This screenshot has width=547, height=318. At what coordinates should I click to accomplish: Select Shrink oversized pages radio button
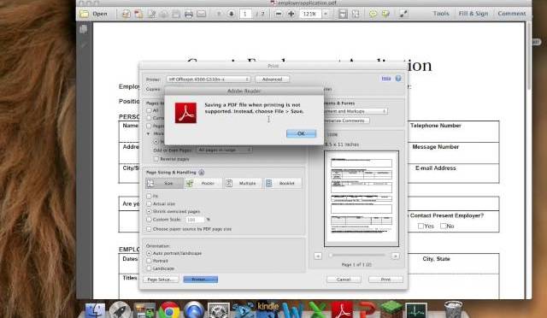pos(149,211)
